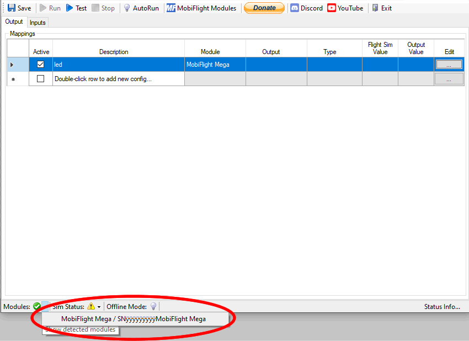469x341 pixels.
Task: Click the Module column header
Action: [215, 48]
